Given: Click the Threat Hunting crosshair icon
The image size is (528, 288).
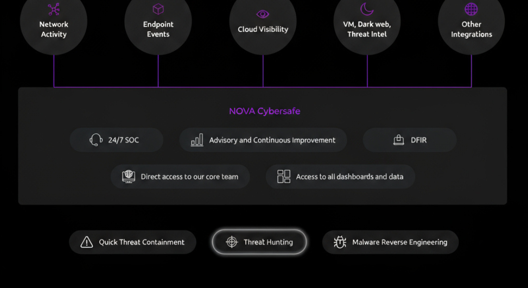Looking at the screenshot, I should point(232,242).
